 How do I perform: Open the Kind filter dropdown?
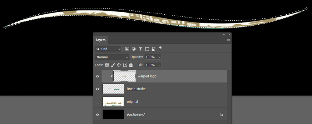click(108, 49)
